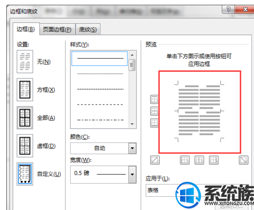The width and height of the screenshot is (254, 210).
Task: Click the style list scroll down arrow
Action: click(132, 124)
